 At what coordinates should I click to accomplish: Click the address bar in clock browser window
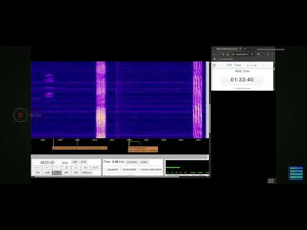tap(243, 54)
